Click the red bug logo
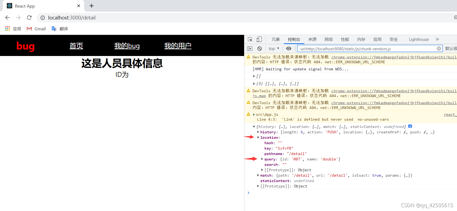 [25, 46]
